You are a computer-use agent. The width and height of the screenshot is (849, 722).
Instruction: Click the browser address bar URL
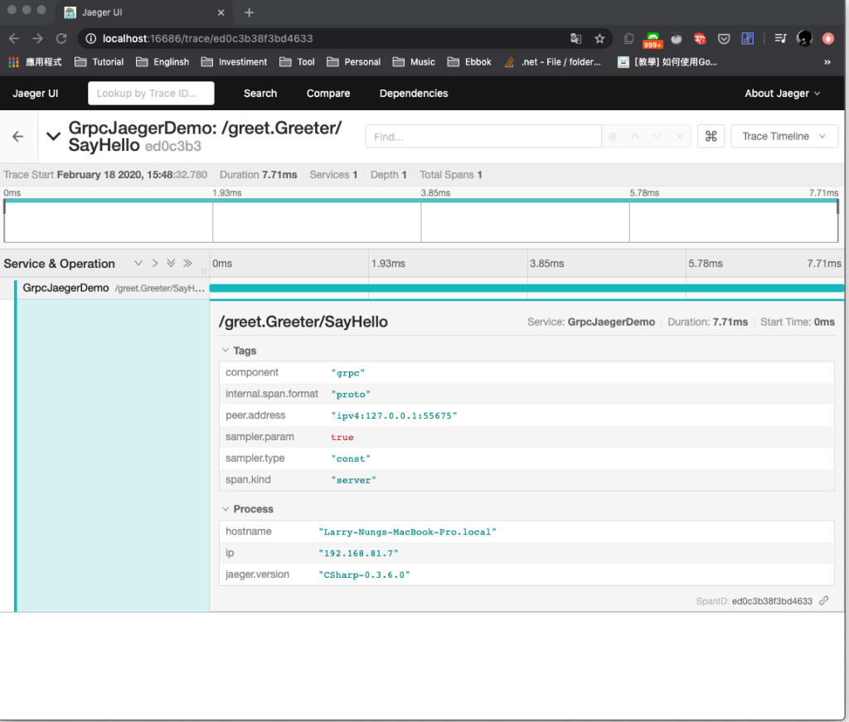(208, 38)
